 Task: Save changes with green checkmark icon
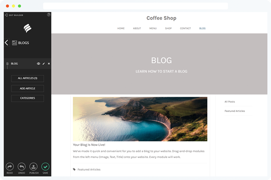(x=45, y=166)
